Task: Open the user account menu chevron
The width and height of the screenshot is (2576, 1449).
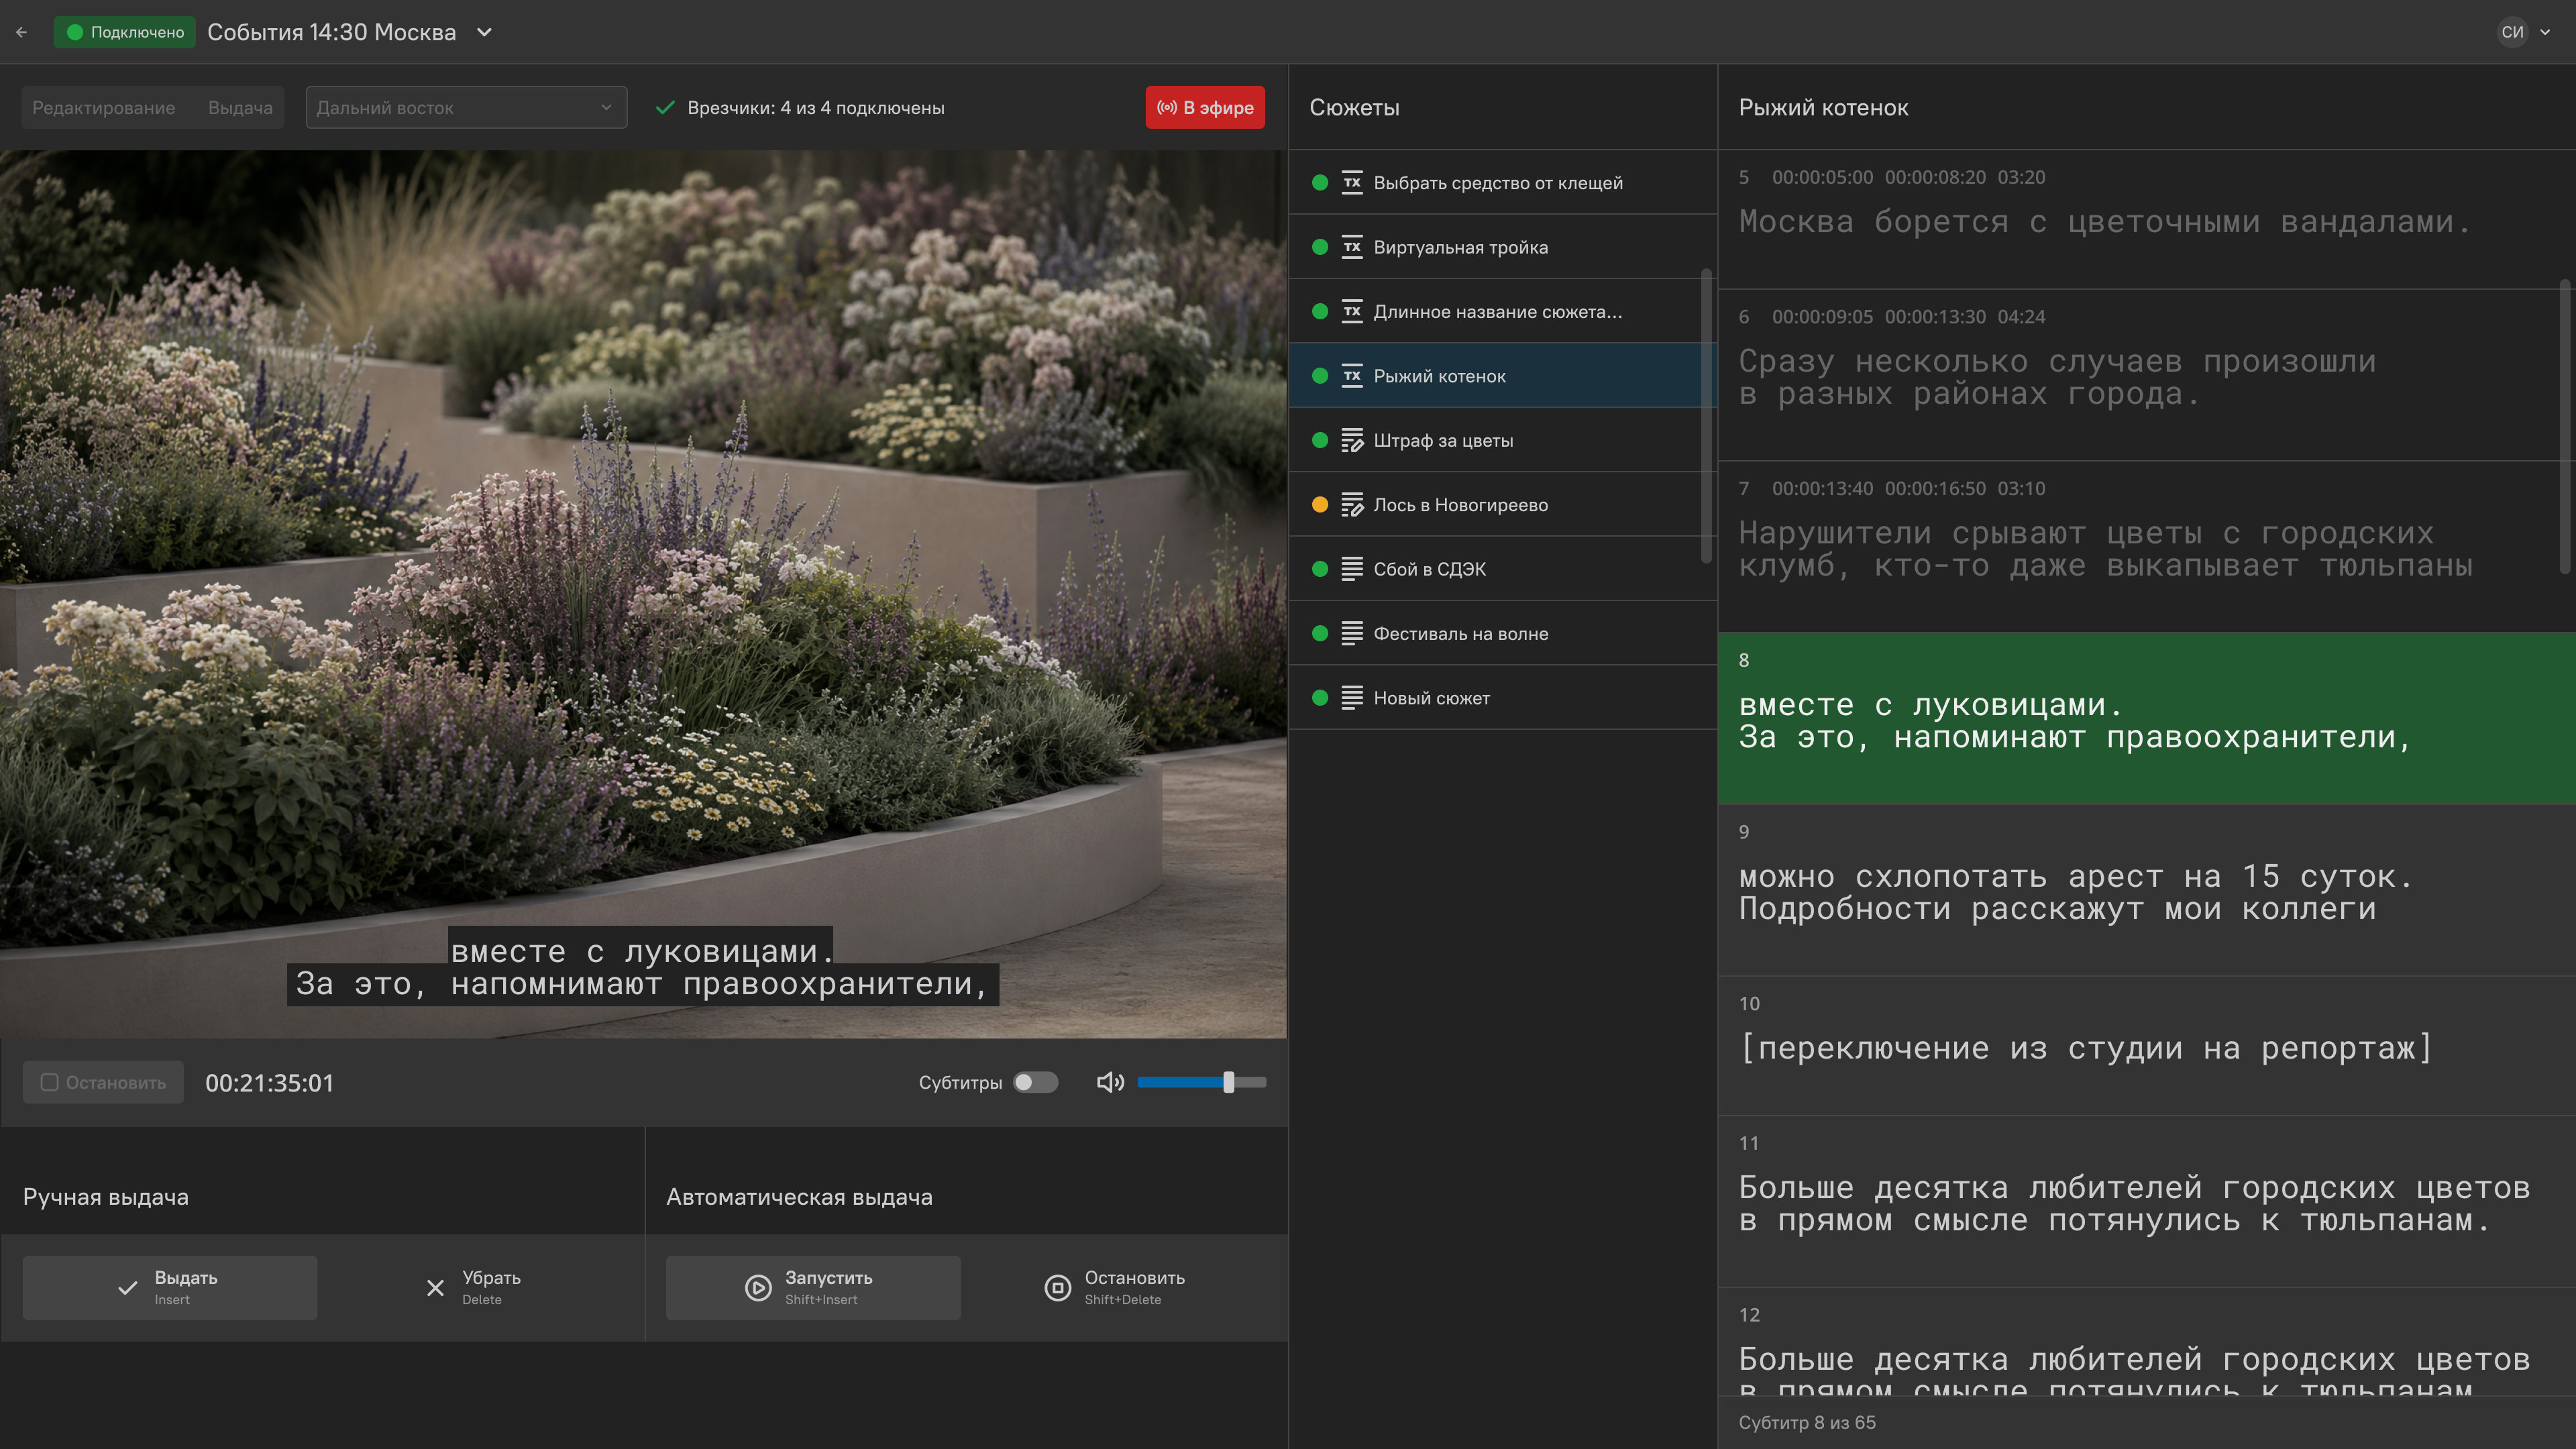Action: (2545, 32)
